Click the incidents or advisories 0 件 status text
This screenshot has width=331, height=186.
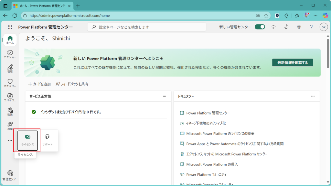(x=71, y=112)
